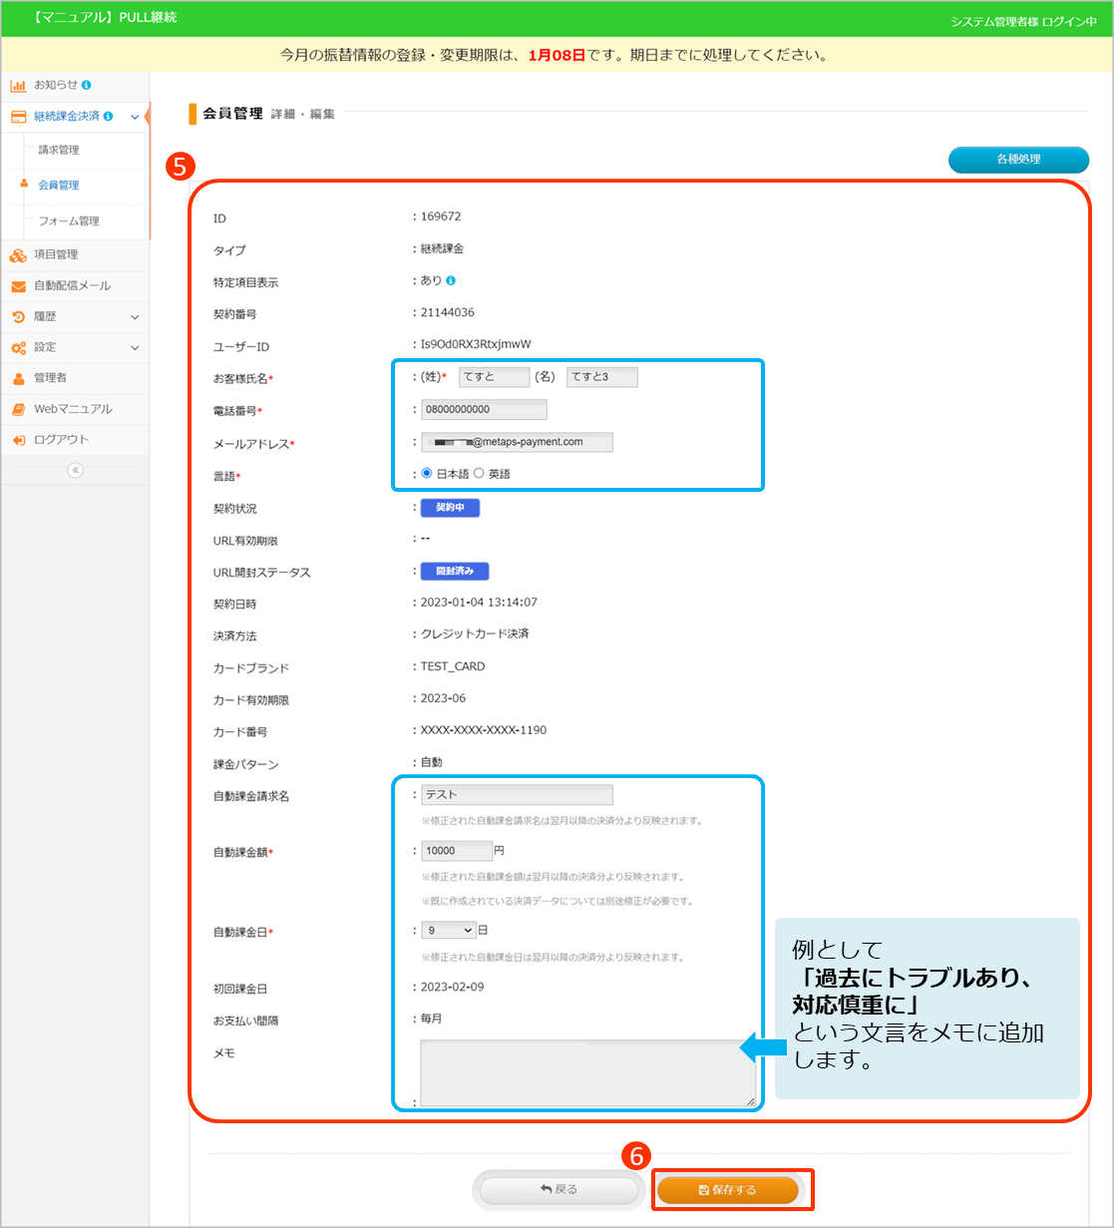Viewport: 1114px width, 1228px height.
Task: Expand the 履歴 sidebar menu
Action: 135,317
